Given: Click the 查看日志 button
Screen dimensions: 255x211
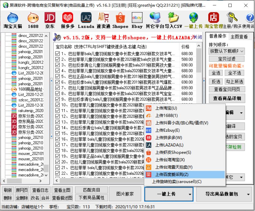Looking at the screenshot, I should click(x=40, y=190).
